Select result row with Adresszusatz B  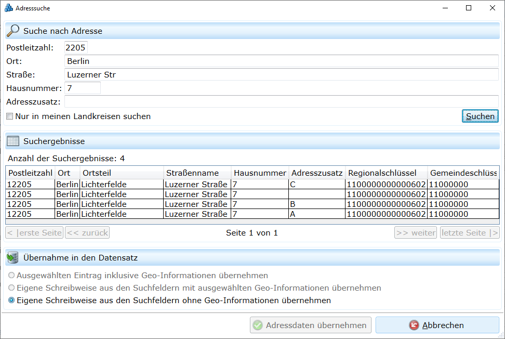[252, 204]
